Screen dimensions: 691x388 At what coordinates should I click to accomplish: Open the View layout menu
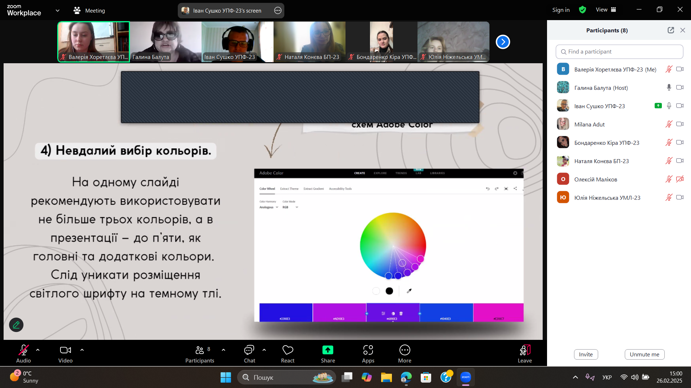606,10
